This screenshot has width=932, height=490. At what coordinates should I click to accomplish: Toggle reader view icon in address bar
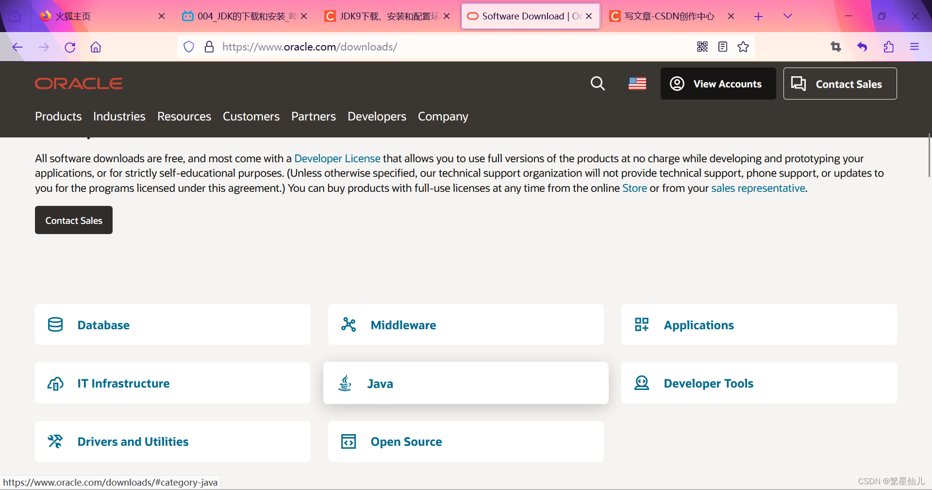(723, 47)
